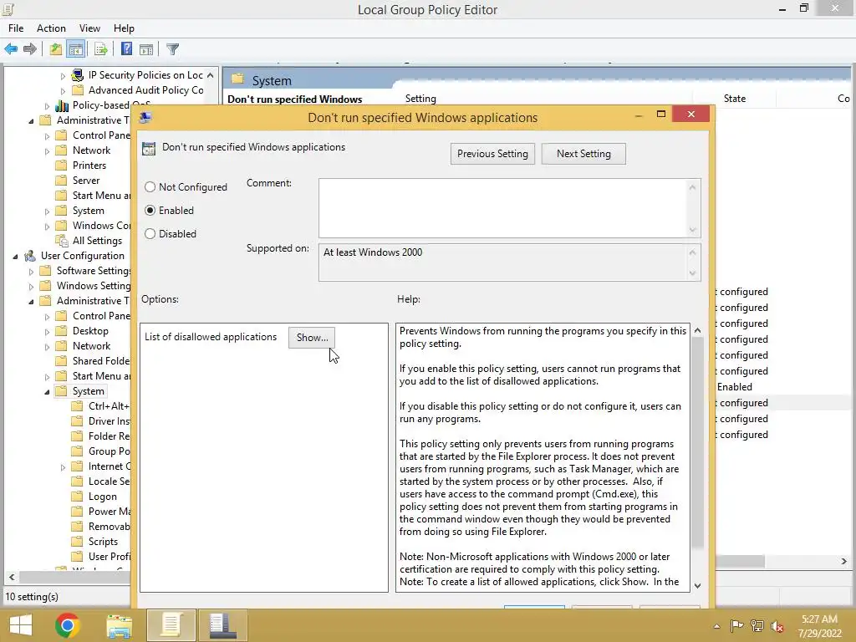Collapse the User Configuration node
Image resolution: width=856 pixels, height=642 pixels.
tap(15, 256)
